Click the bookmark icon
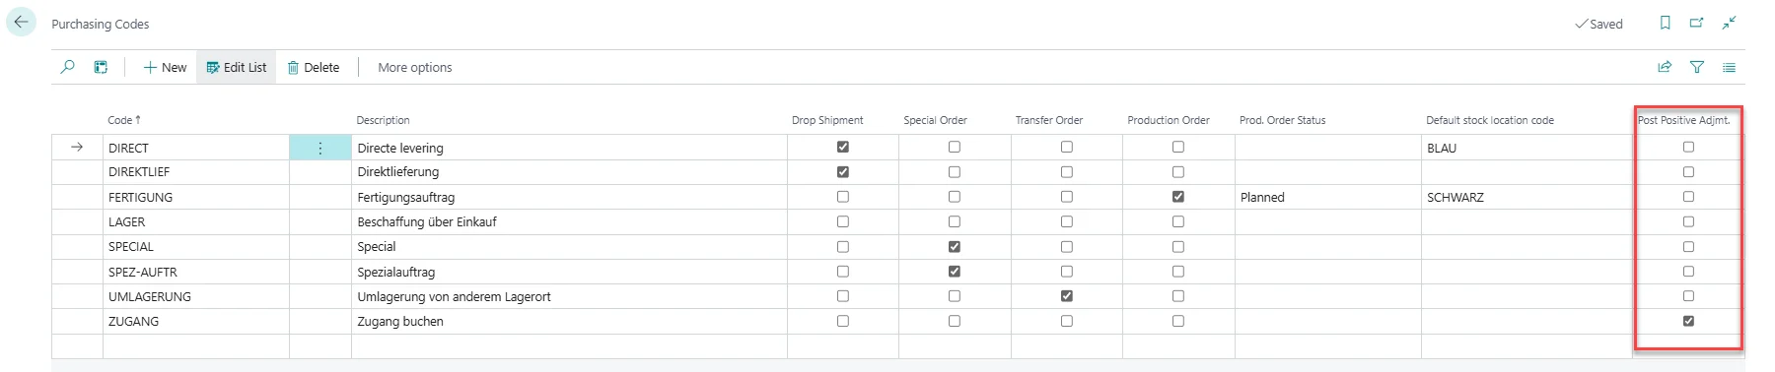Viewport: 1775px width, 372px height. click(x=1666, y=23)
